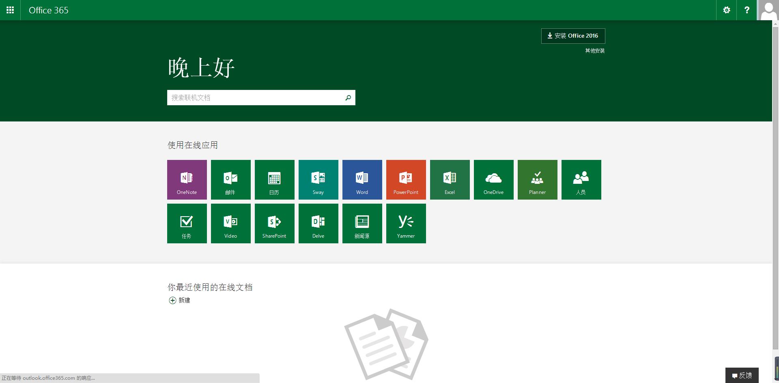Launch Sway from the apps section

pos(318,179)
